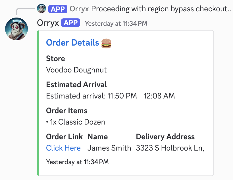The image size is (233, 180).
Task: Click the APP badge next to the main Orryx username
Action: 70,23
